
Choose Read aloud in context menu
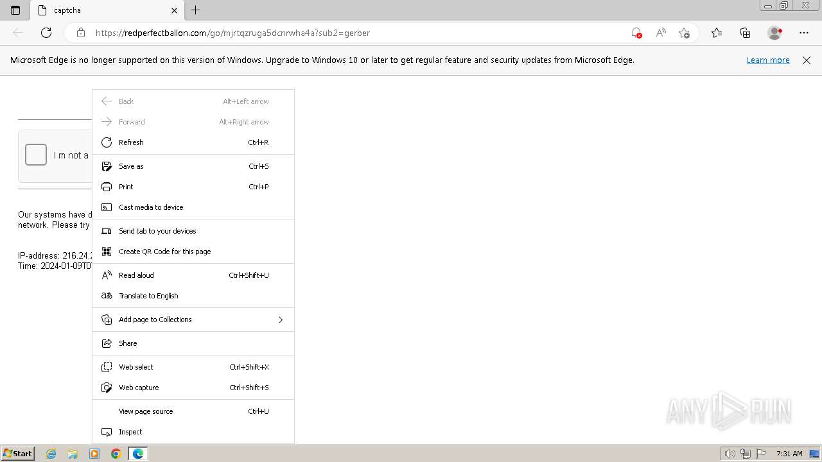(x=193, y=275)
